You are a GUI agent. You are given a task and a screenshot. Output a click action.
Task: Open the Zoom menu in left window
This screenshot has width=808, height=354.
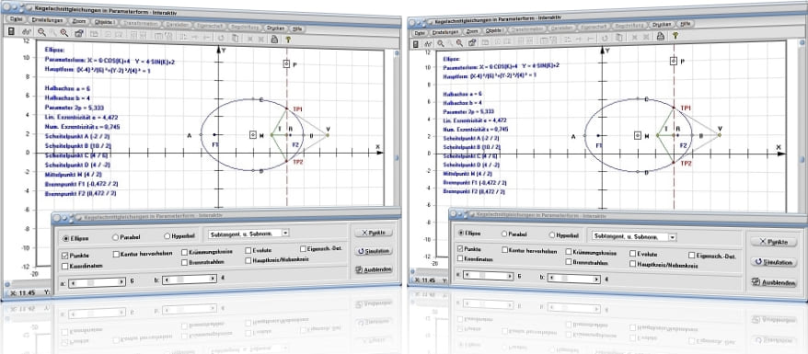[79, 22]
